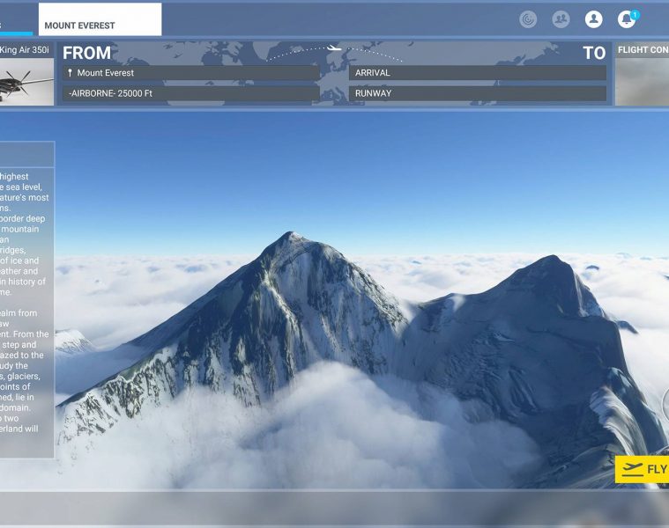
Task: Open the King Air 350i aircraft thumbnail
Action: click(26, 82)
